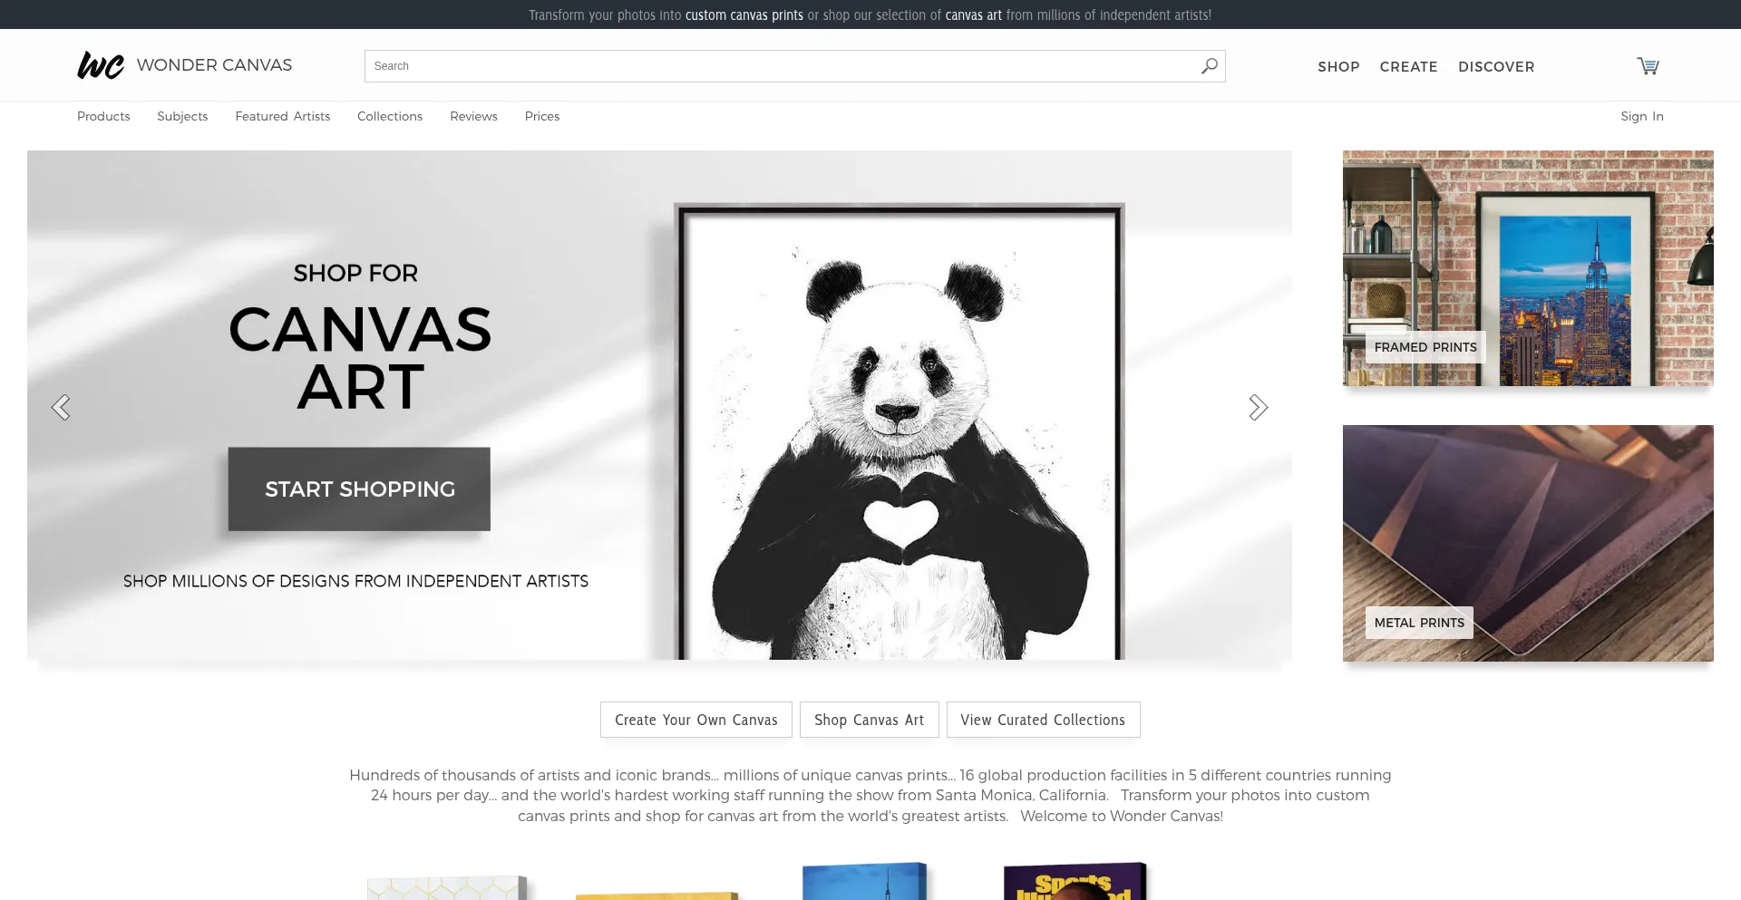The height and width of the screenshot is (900, 1741).
Task: Click the 'custom canvas prints' banner link
Action: (x=744, y=15)
